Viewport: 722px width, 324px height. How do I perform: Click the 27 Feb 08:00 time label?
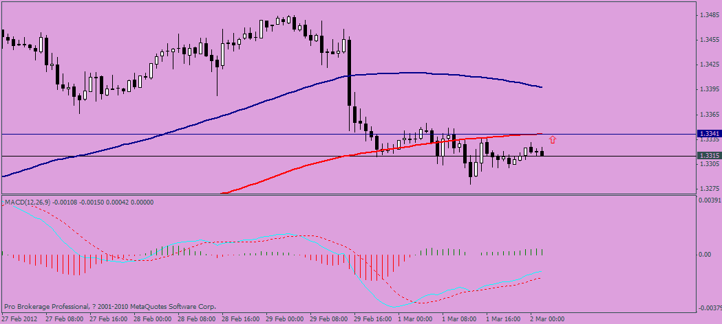64,319
